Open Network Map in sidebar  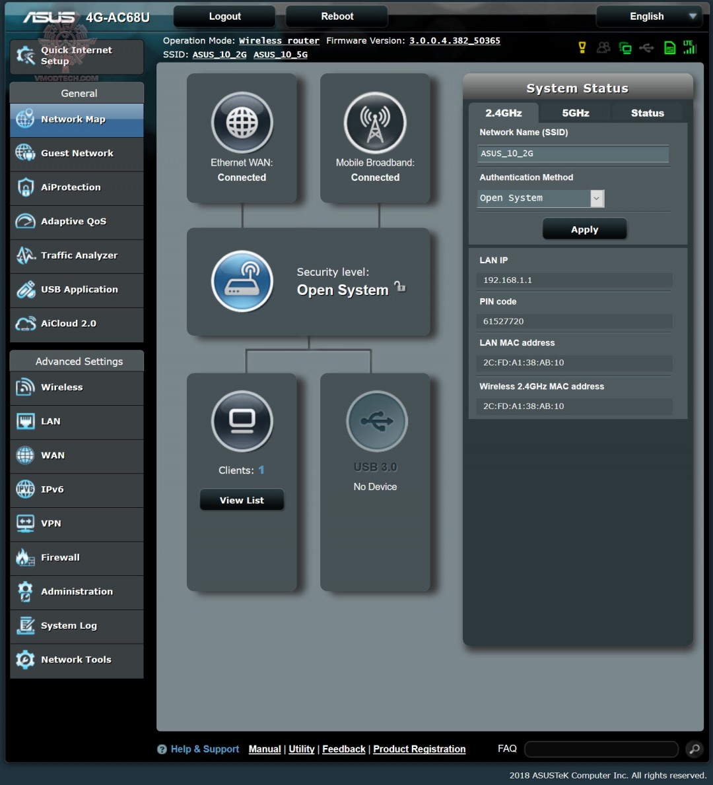(x=77, y=119)
